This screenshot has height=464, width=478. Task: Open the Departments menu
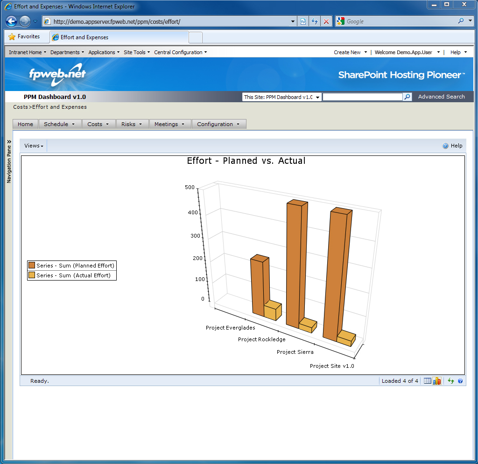67,52
